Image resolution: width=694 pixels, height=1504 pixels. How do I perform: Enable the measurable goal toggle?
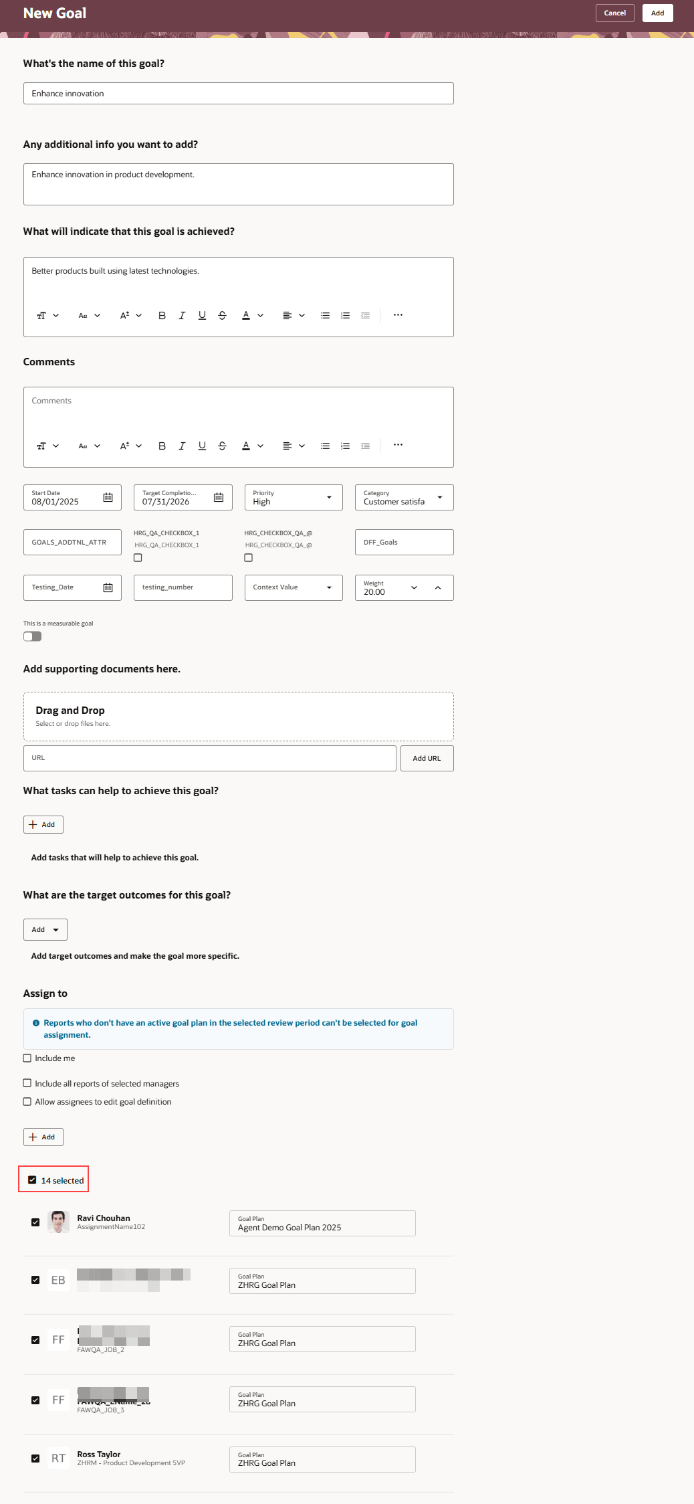32,636
